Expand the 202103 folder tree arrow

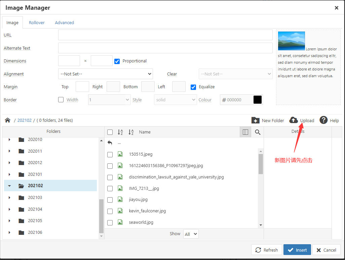[x=9, y=198]
